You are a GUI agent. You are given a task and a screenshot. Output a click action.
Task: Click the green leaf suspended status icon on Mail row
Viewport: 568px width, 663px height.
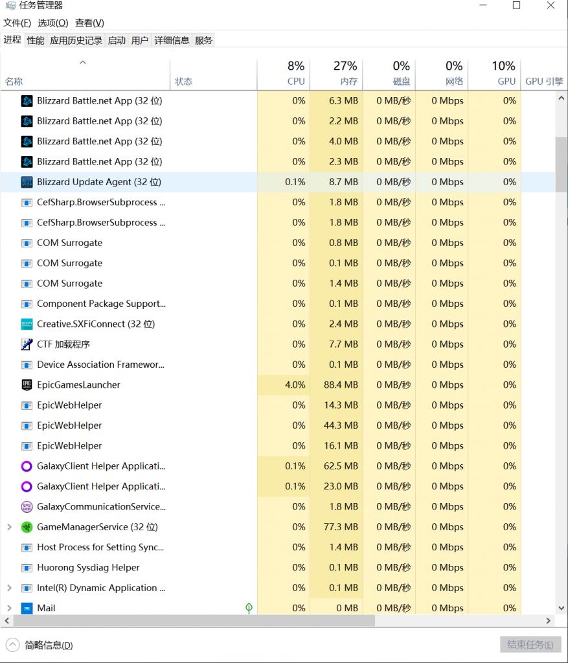coord(249,609)
